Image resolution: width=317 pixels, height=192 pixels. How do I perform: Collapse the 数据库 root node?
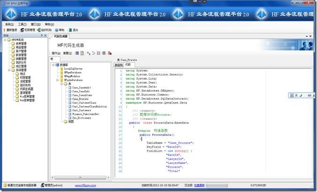(x=53, y=65)
